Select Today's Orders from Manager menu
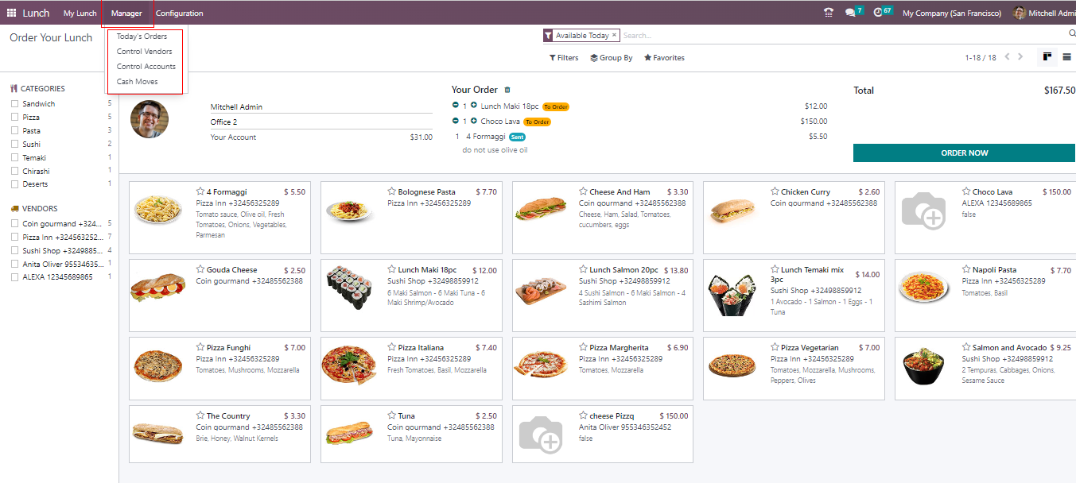Image resolution: width=1076 pixels, height=483 pixels. [142, 37]
